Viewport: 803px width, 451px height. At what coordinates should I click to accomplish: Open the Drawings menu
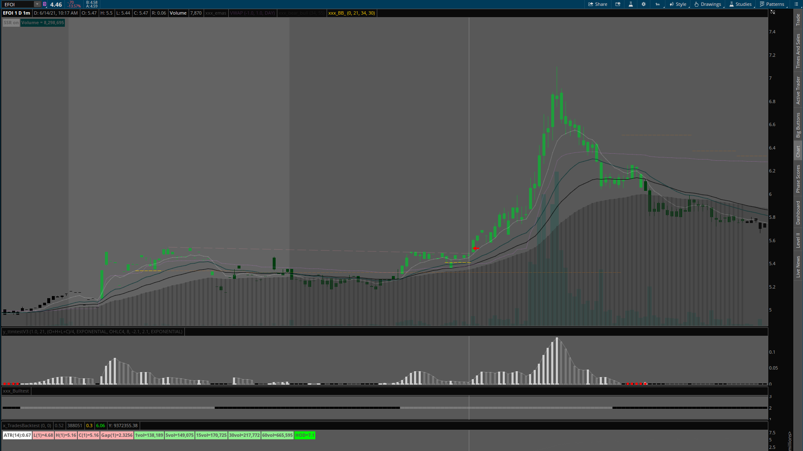click(708, 4)
